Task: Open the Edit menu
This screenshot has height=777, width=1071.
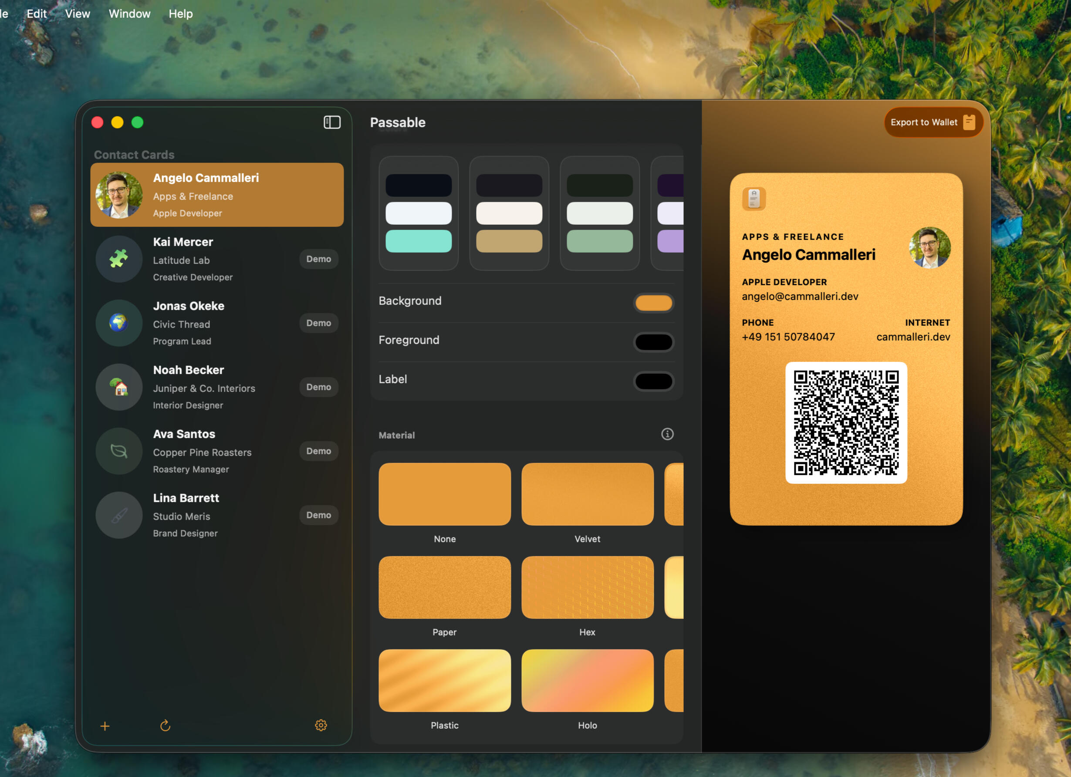Action: [36, 14]
